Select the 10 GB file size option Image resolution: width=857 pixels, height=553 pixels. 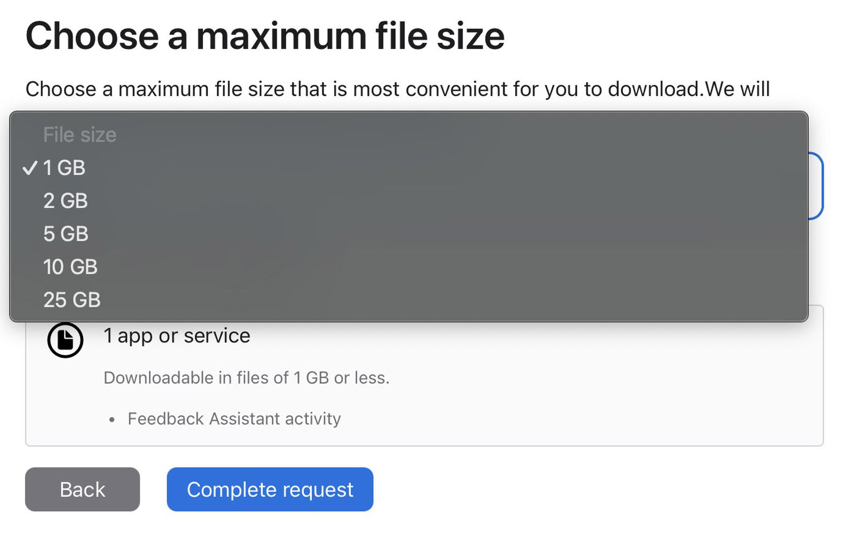70,267
